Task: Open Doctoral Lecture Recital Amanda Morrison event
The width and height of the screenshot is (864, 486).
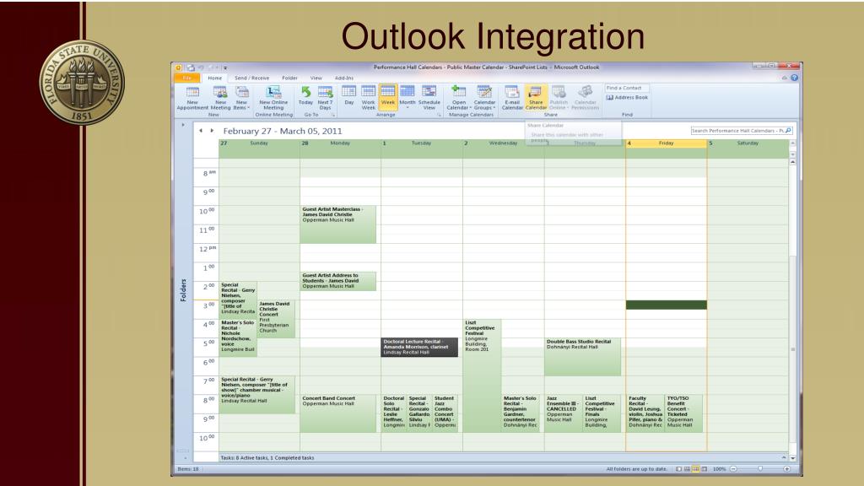Action: (419, 347)
